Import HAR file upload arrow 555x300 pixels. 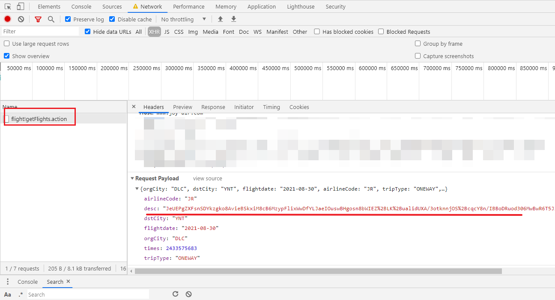point(221,19)
